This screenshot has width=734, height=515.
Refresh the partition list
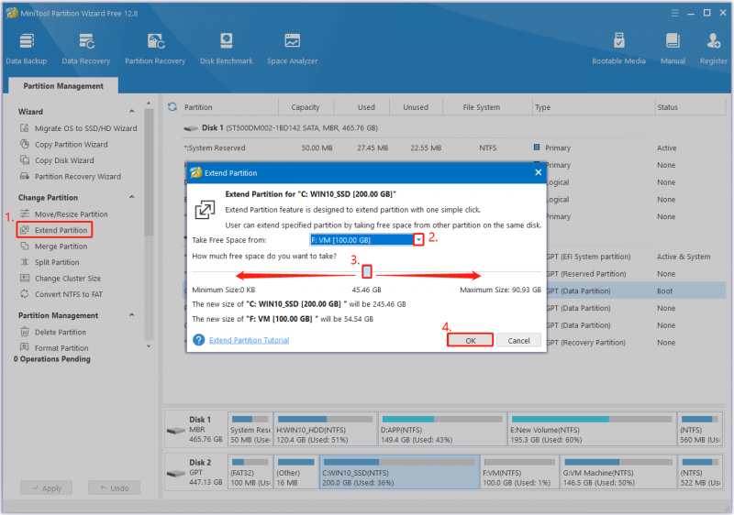tap(172, 107)
